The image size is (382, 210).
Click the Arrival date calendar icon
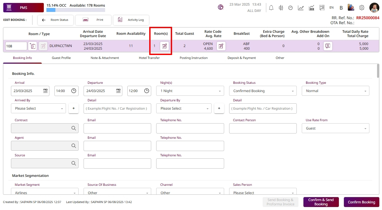(45, 91)
